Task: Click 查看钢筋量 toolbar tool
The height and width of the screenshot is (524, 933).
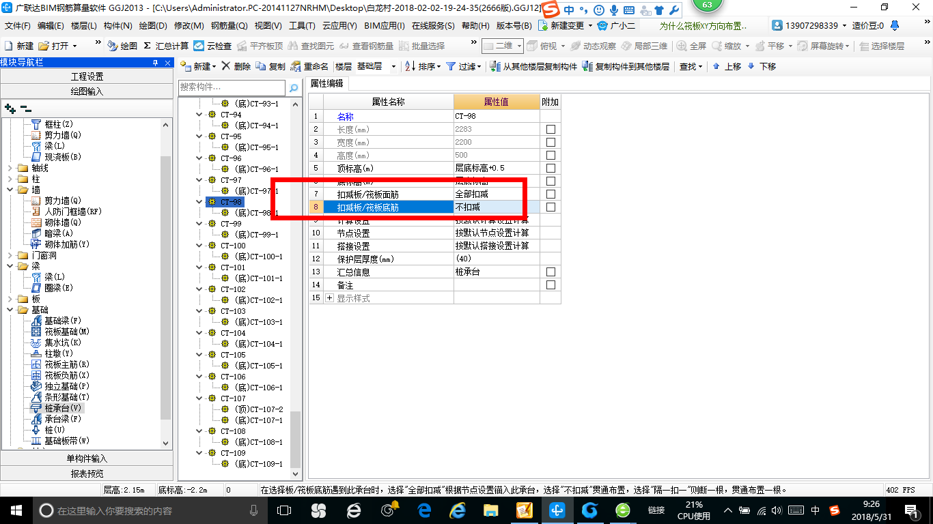Action: coord(367,46)
